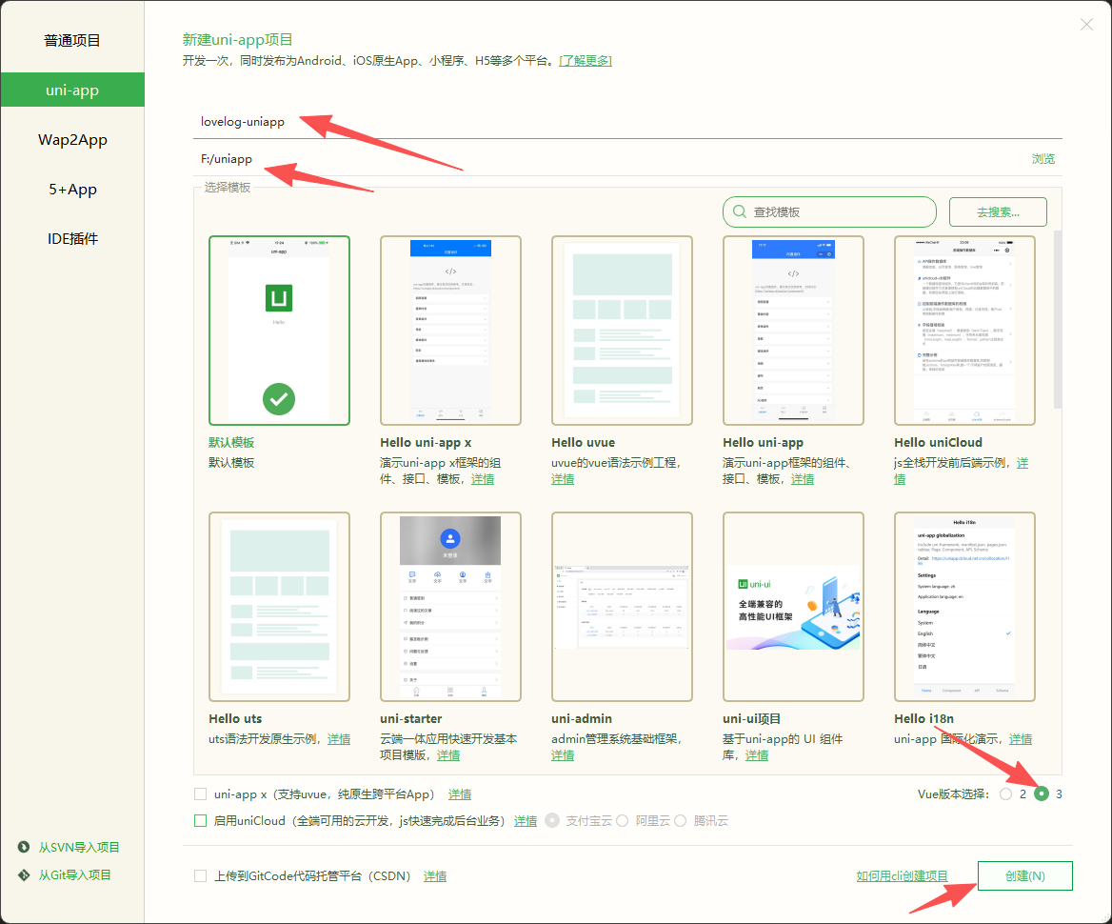Image resolution: width=1112 pixels, height=924 pixels.
Task: Switch to the Wap2App project tab
Action: [72, 140]
